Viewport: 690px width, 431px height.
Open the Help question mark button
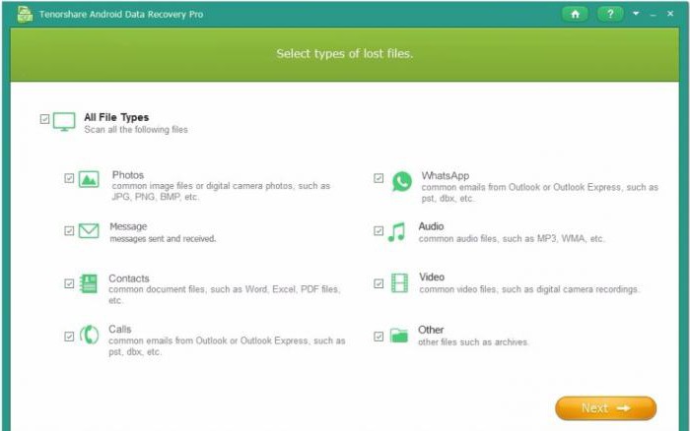(x=610, y=14)
